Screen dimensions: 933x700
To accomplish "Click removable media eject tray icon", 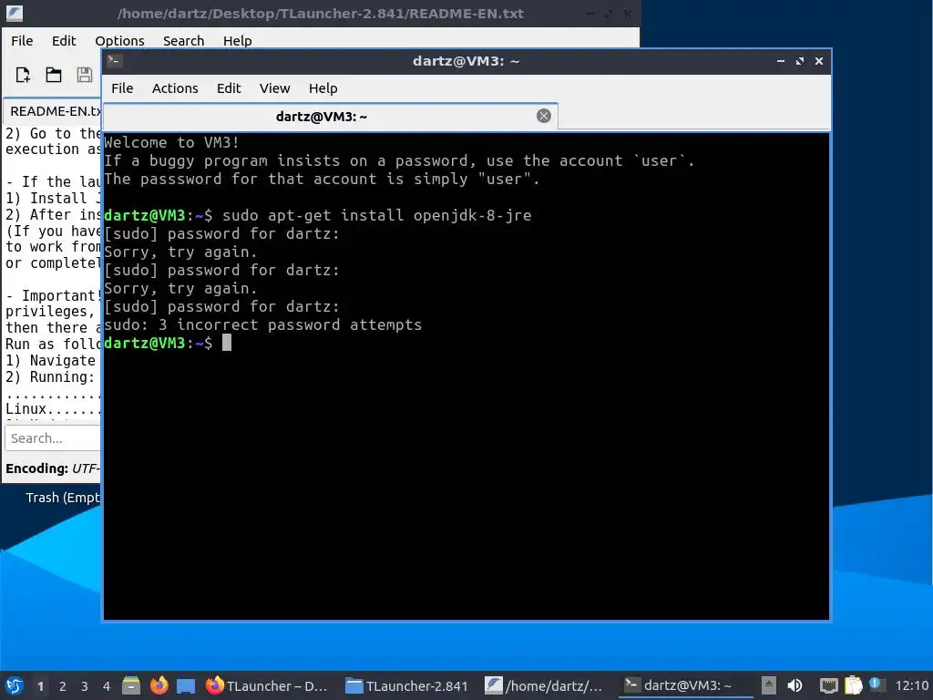I will point(769,685).
